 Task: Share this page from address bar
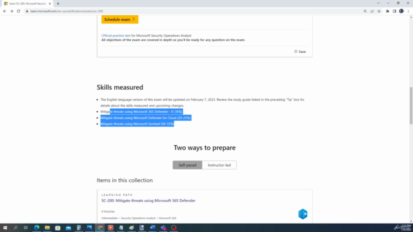(372, 12)
